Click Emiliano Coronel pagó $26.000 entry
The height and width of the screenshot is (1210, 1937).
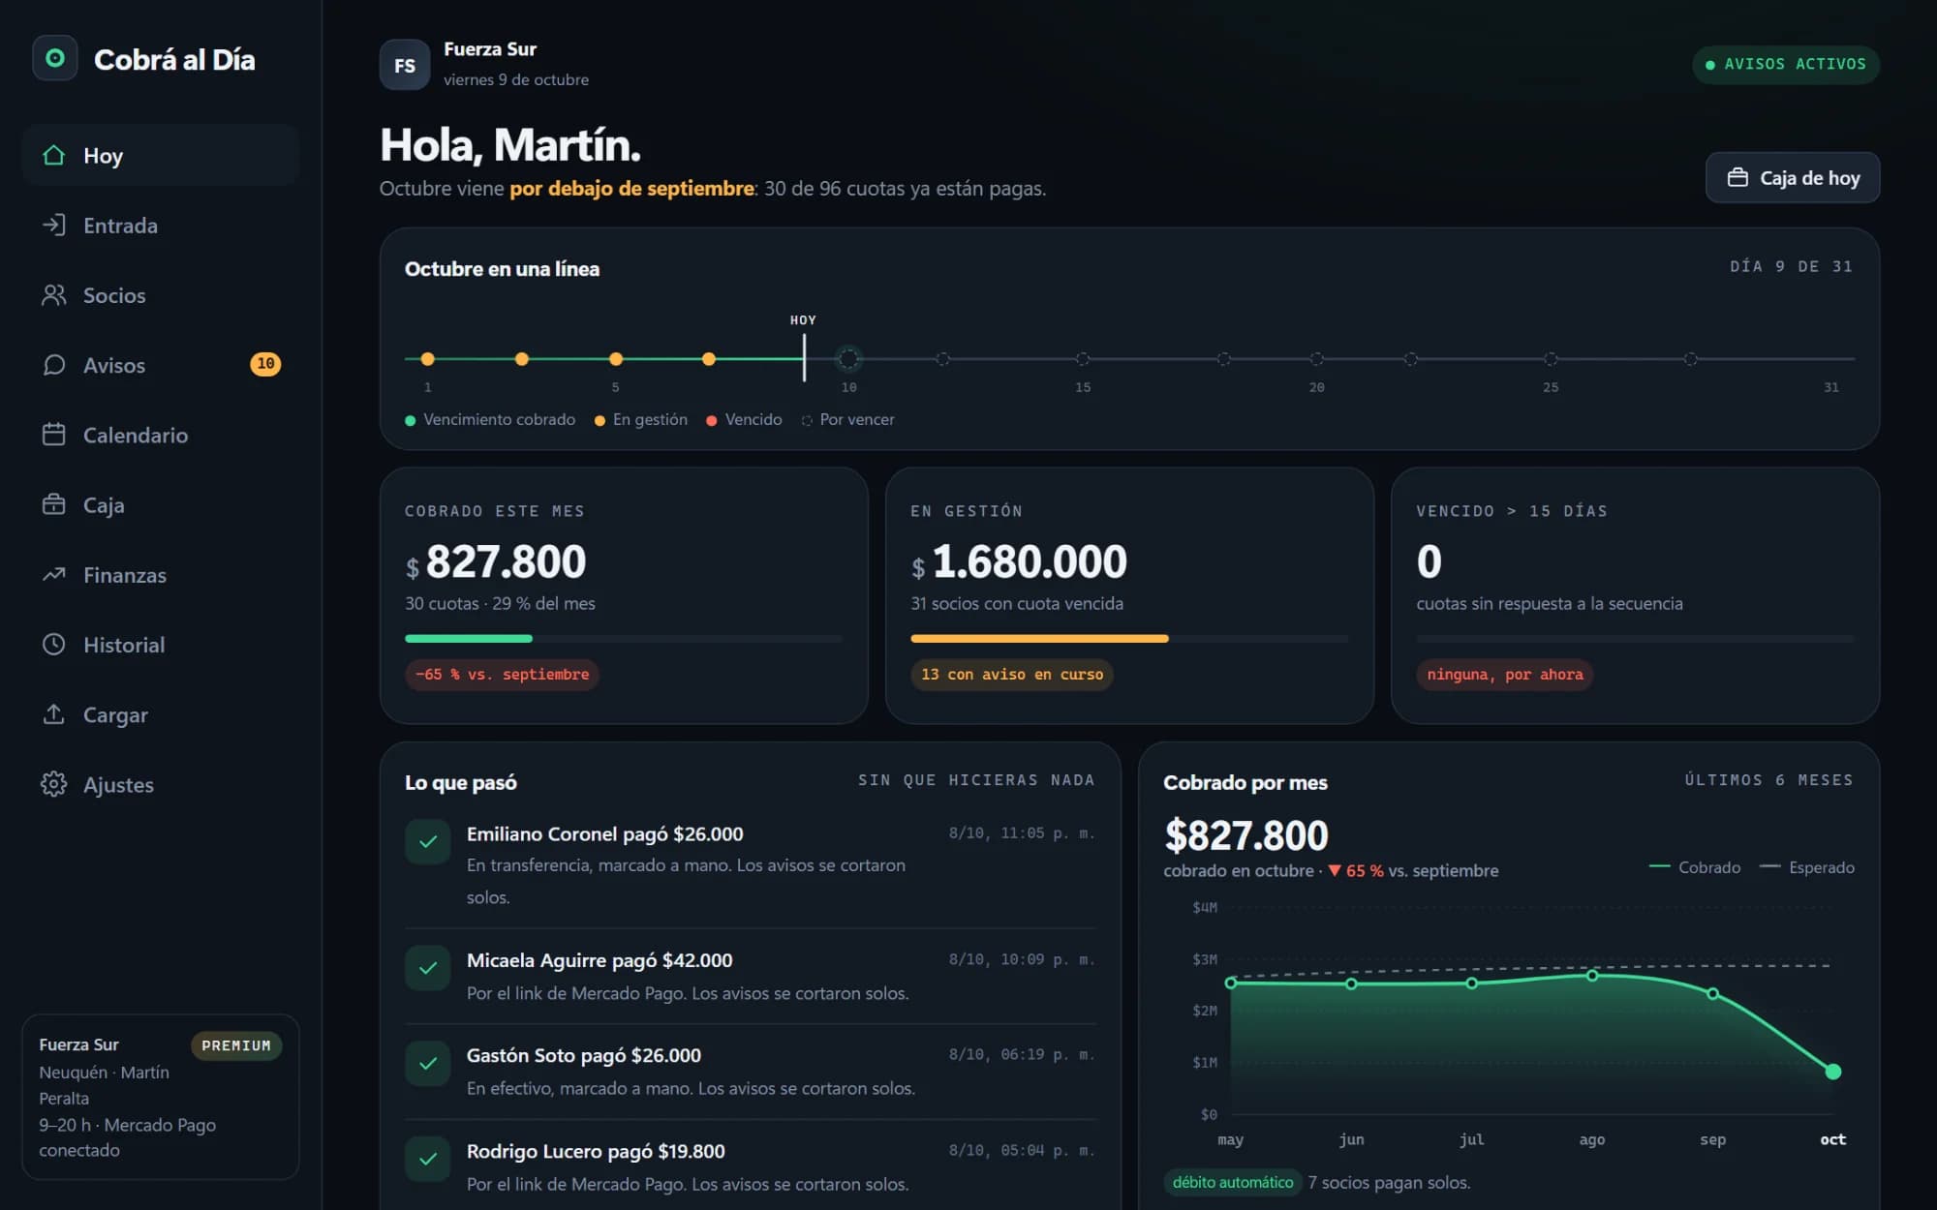coord(751,865)
